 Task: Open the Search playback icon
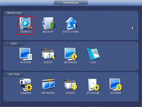point(26,23)
